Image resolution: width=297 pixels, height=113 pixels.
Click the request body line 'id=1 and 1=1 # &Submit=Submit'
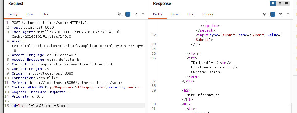[x=40, y=106]
